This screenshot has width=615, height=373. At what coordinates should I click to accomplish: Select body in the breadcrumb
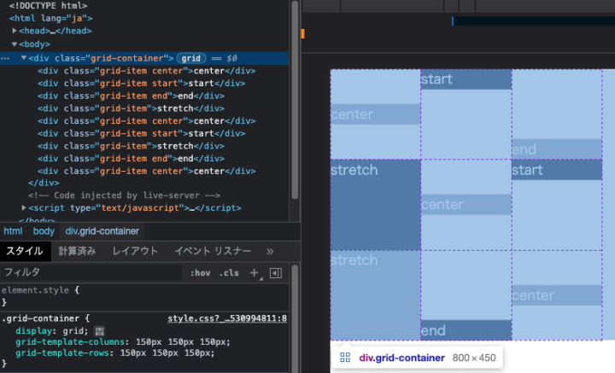click(44, 231)
